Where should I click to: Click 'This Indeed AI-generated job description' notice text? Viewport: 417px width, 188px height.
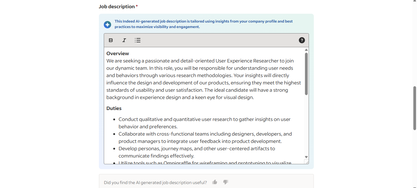tap(204, 24)
